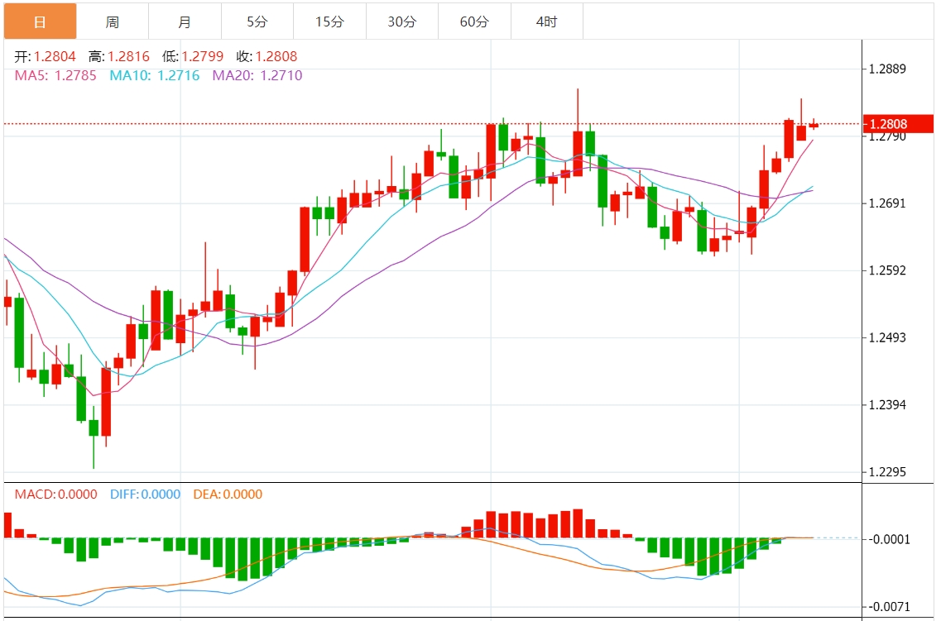This screenshot has width=941, height=621.
Task: Open the 5分 timeframe tab
Action: [x=257, y=21]
